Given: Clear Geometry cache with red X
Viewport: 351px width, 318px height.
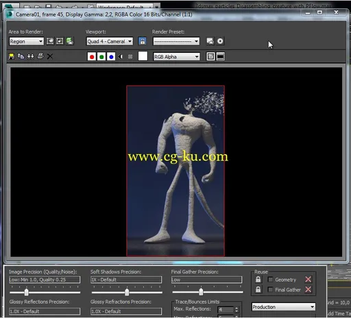Looking at the screenshot, I should [308, 279].
